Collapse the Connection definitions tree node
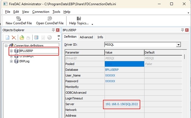The image size is (191, 118). 6,46
